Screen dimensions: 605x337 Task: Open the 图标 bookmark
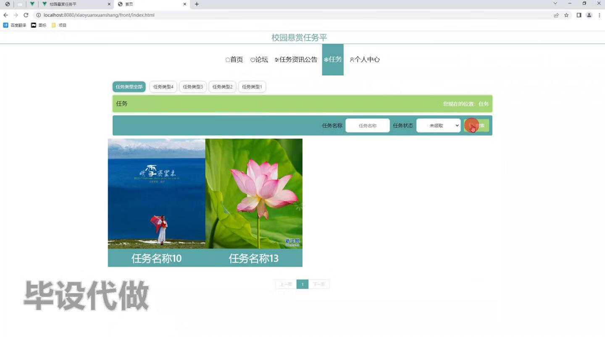pyautogui.click(x=39, y=25)
